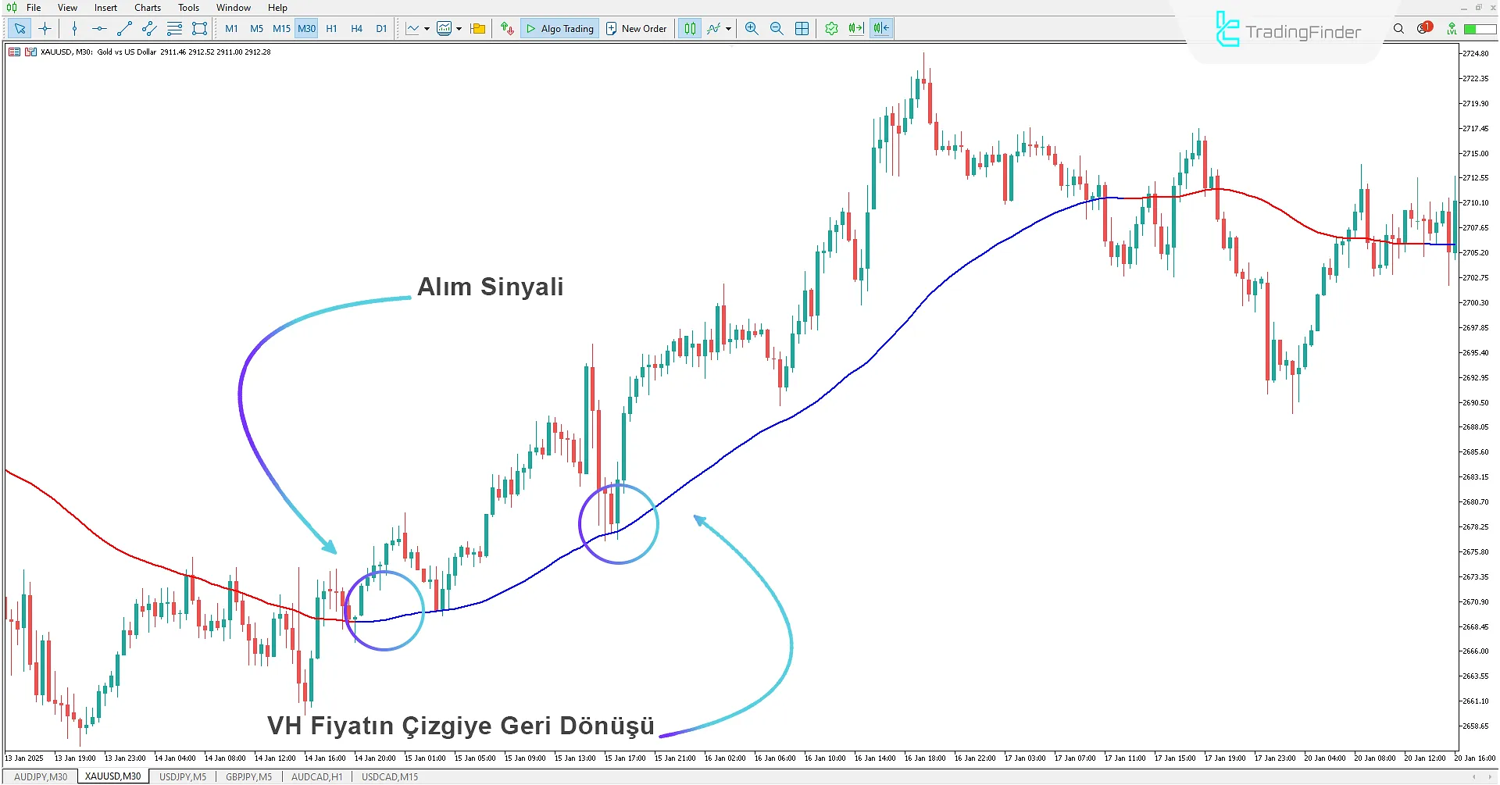
Task: Toggle the chart shift button
Action: click(881, 29)
